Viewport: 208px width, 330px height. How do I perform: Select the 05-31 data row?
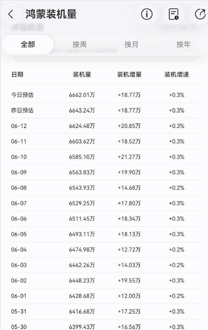pos(106,311)
